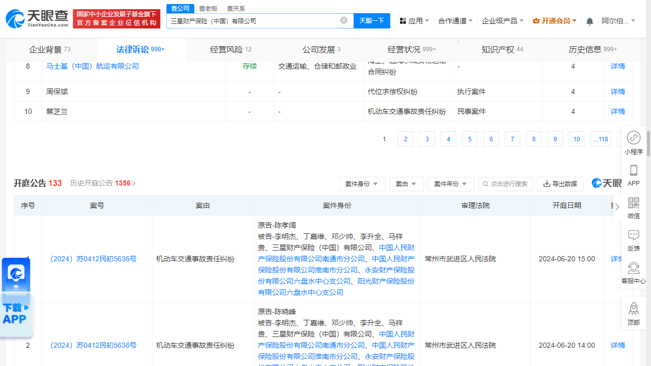
Task: Click 常州市武进区人民法院 in first case row
Action: point(460,259)
